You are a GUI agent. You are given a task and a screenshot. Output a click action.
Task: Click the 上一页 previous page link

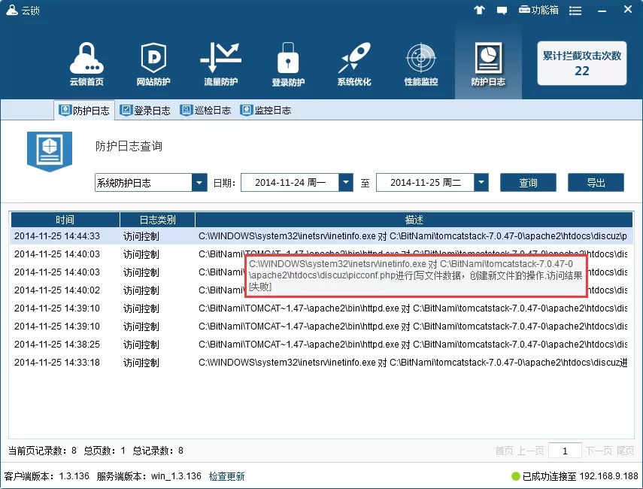(x=531, y=451)
